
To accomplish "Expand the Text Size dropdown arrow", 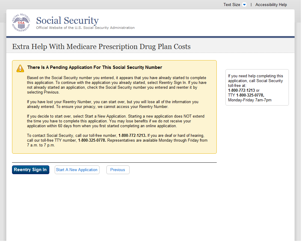I will [x=244, y=5].
